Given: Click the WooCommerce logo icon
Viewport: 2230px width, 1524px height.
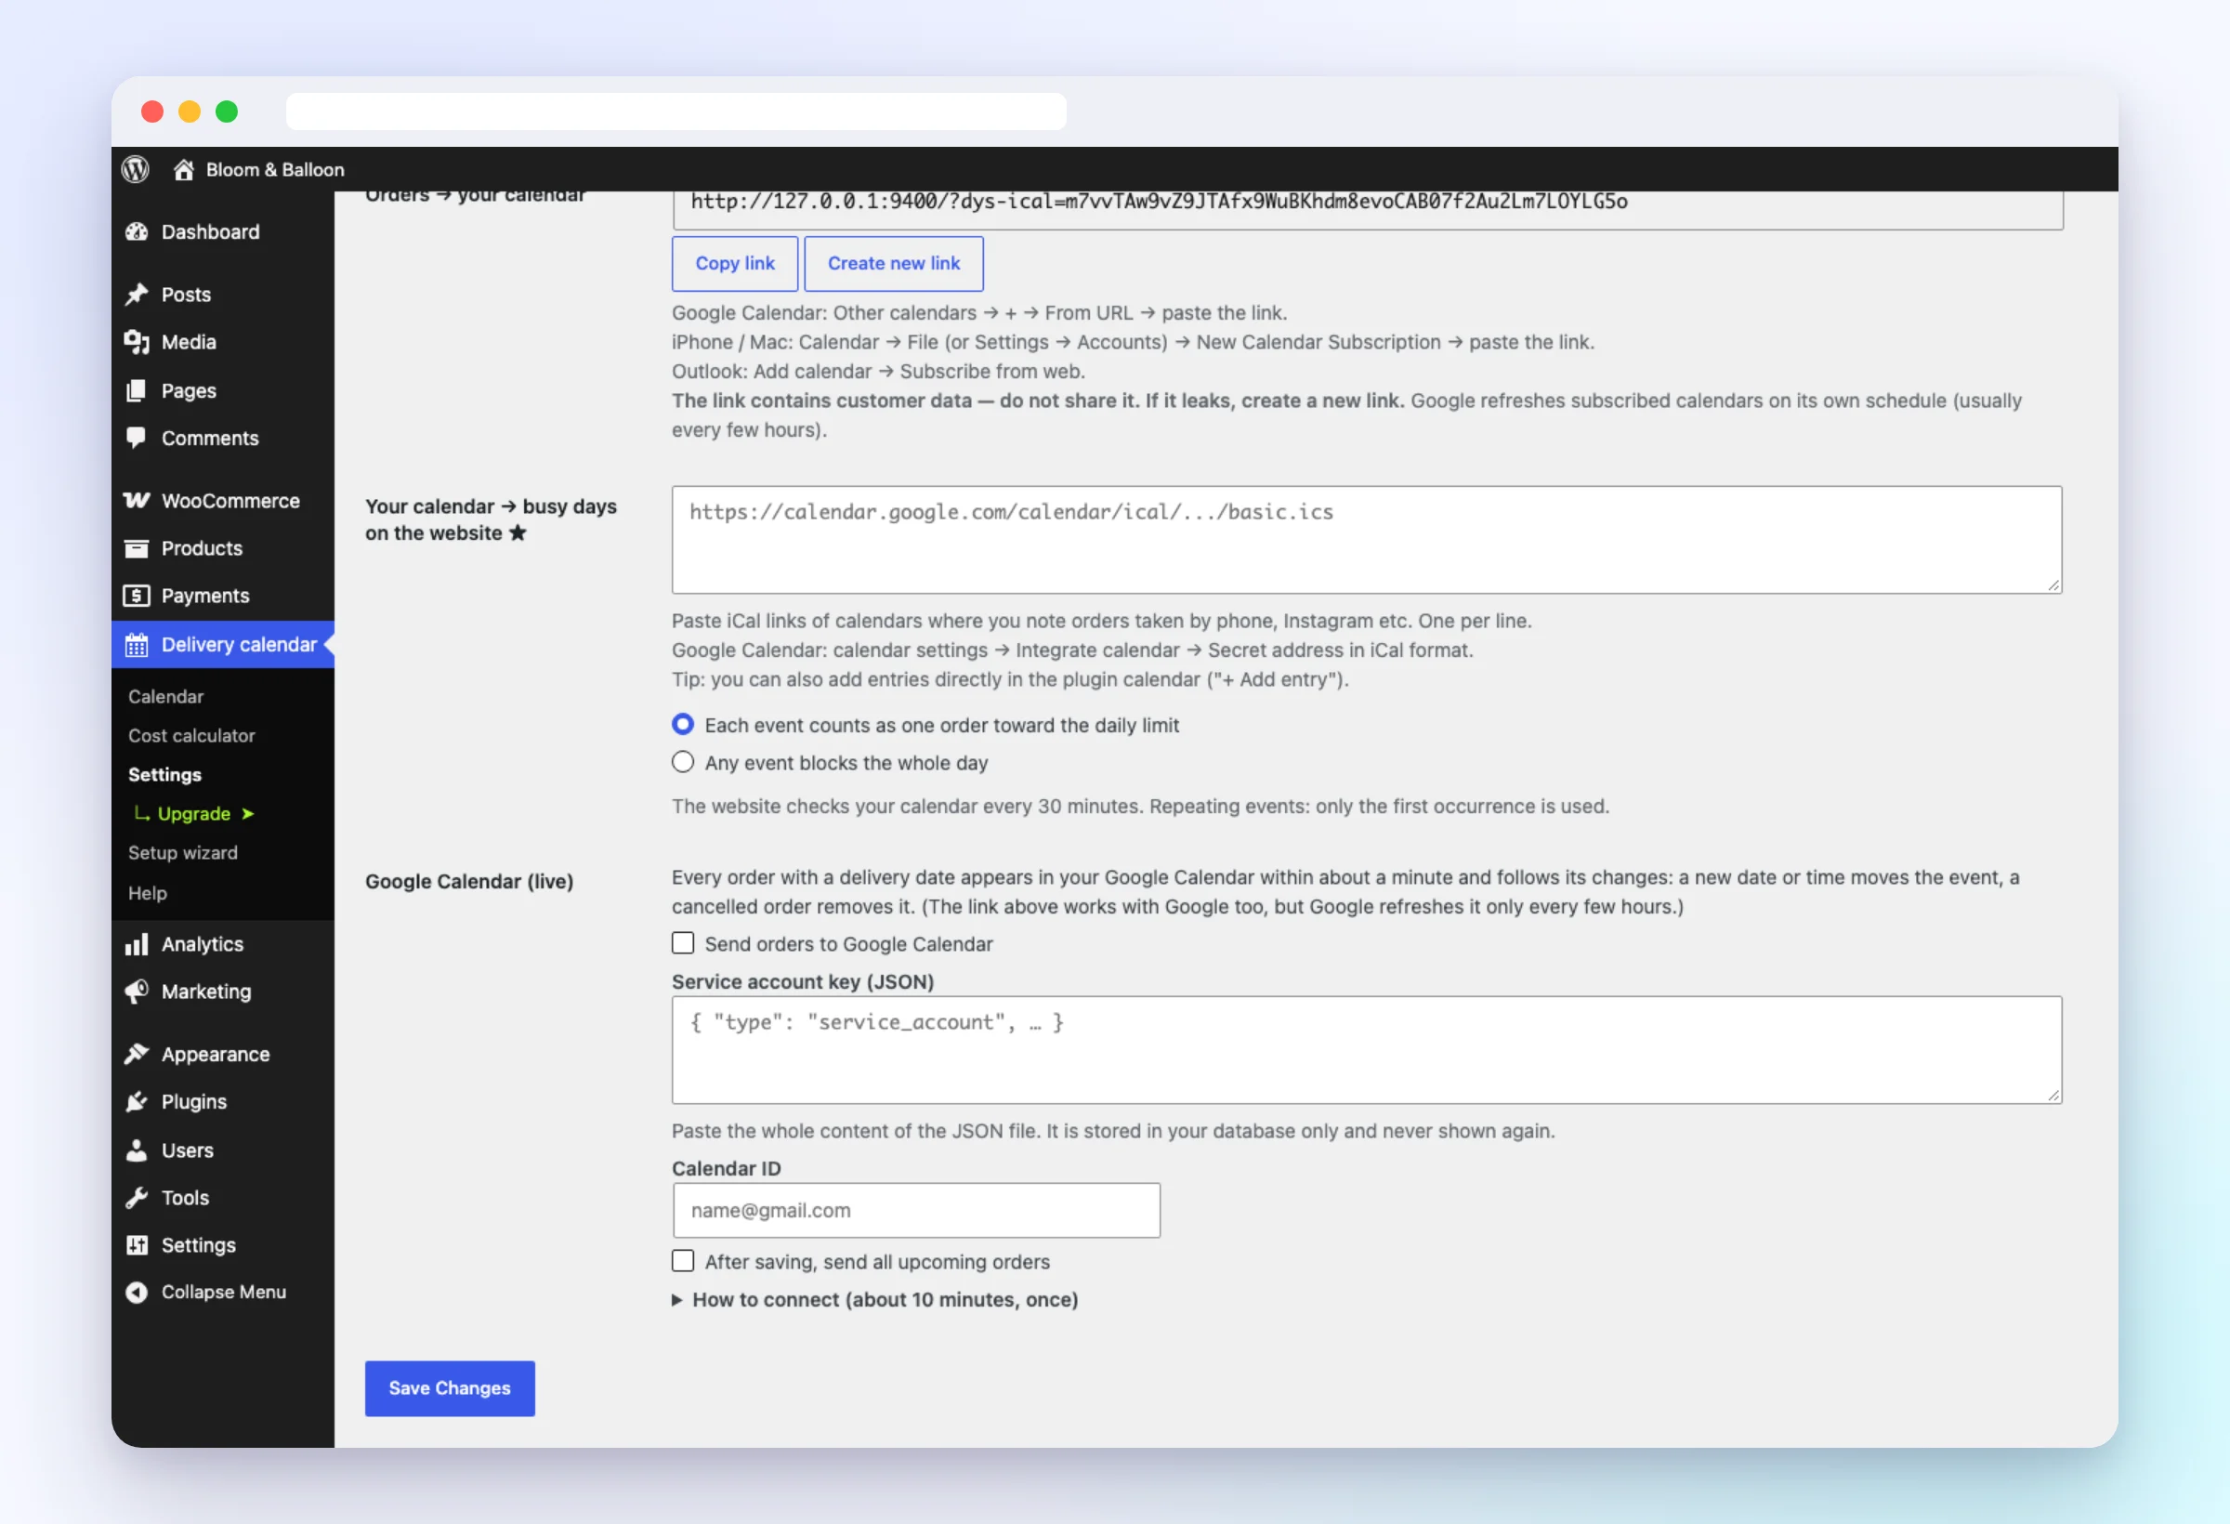Looking at the screenshot, I should click(x=137, y=500).
